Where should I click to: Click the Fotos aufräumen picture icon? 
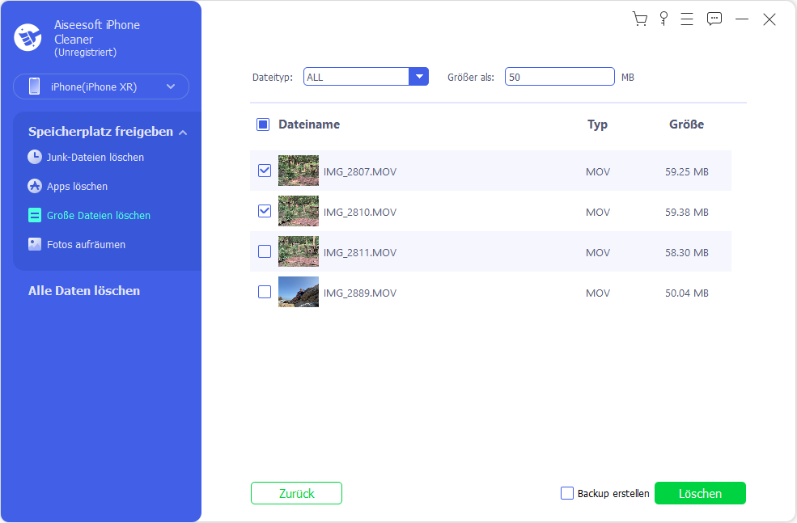pos(35,244)
